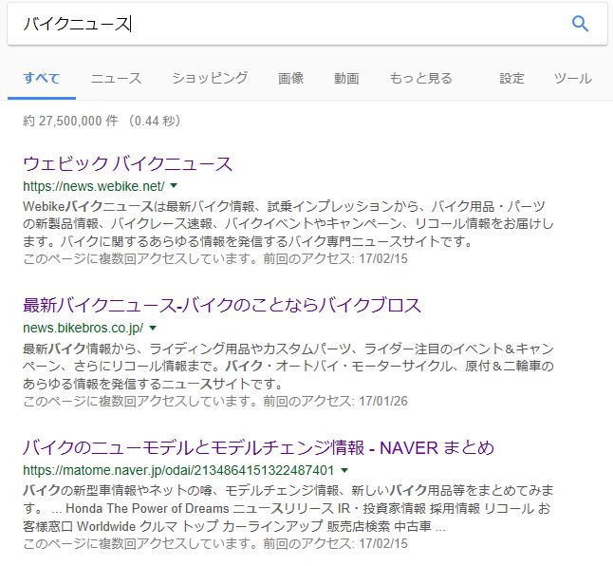Select the すべて tab

[42, 78]
